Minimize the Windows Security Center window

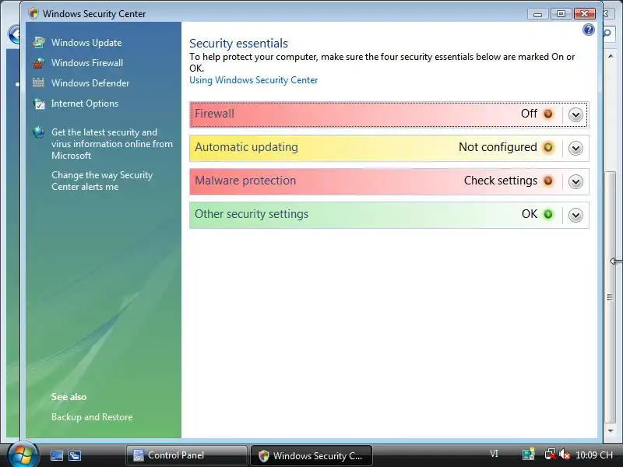pos(537,14)
